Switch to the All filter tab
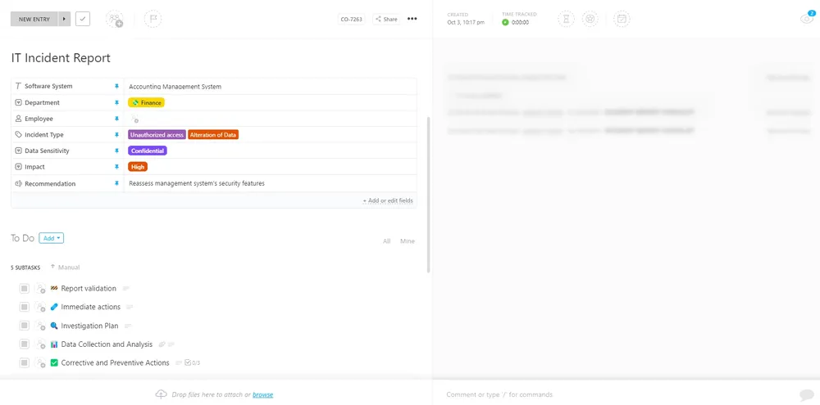The image size is (820, 405). (x=386, y=241)
